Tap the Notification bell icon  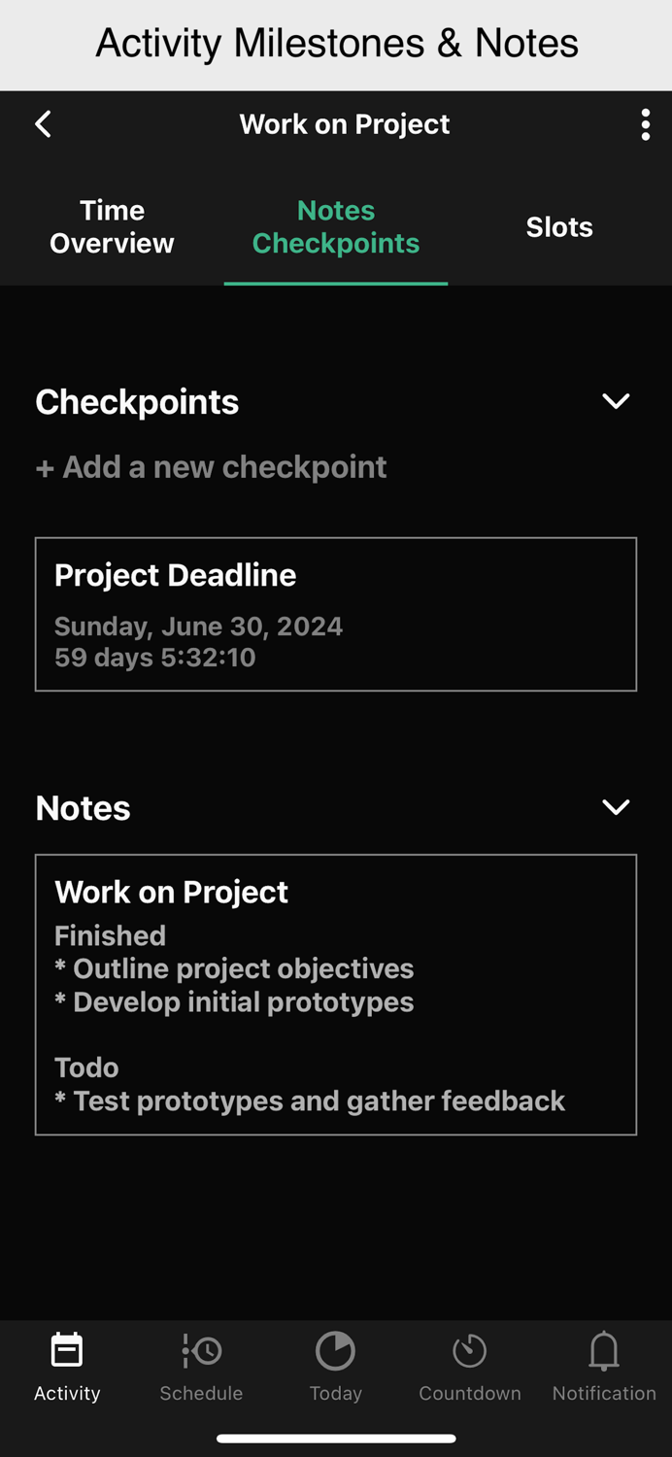pyautogui.click(x=603, y=1350)
